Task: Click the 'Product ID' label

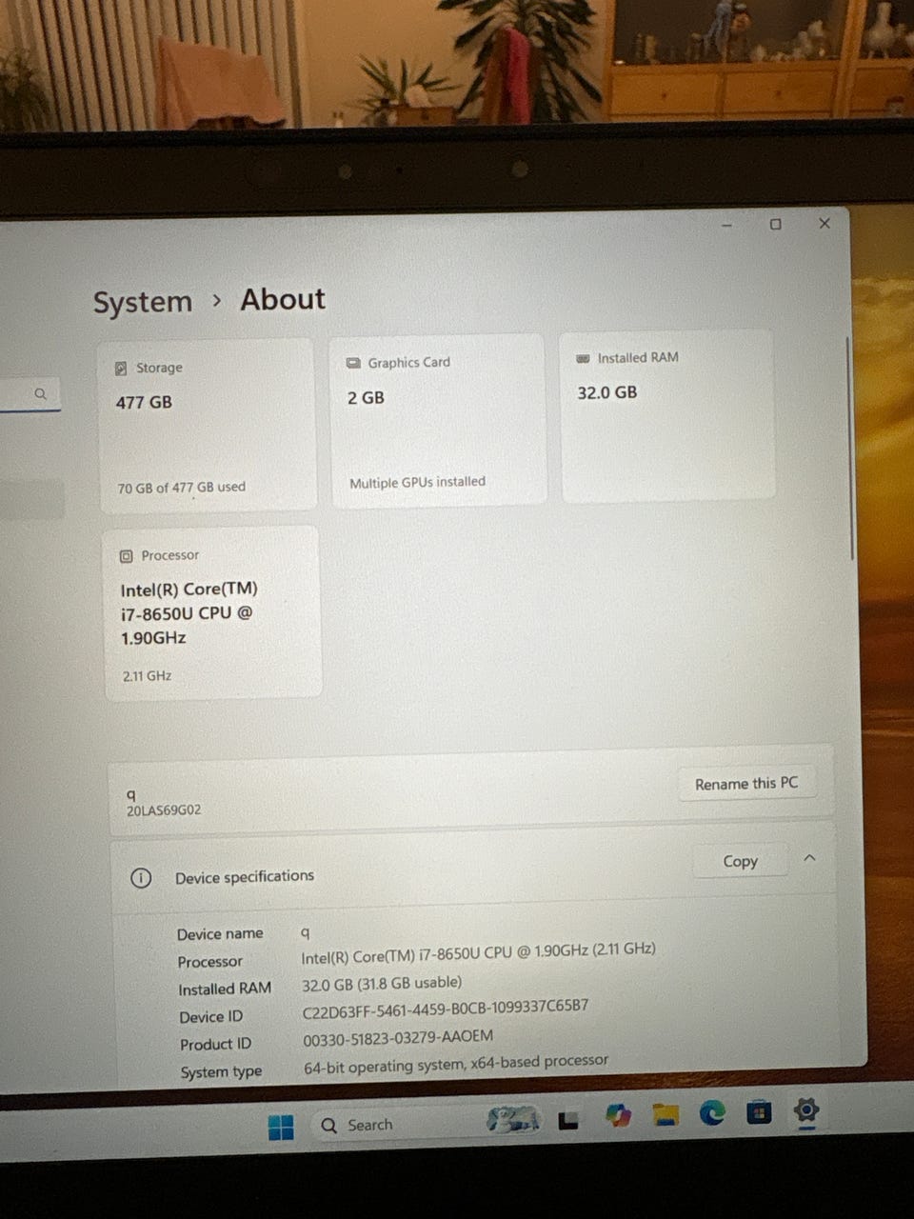Action: [216, 1045]
